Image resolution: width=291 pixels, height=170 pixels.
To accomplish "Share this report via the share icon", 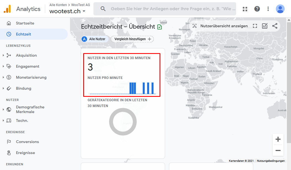I will (275, 26).
